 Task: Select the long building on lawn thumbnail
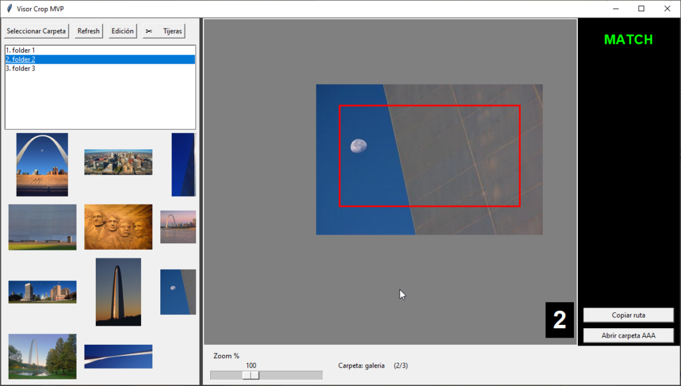tap(42, 227)
